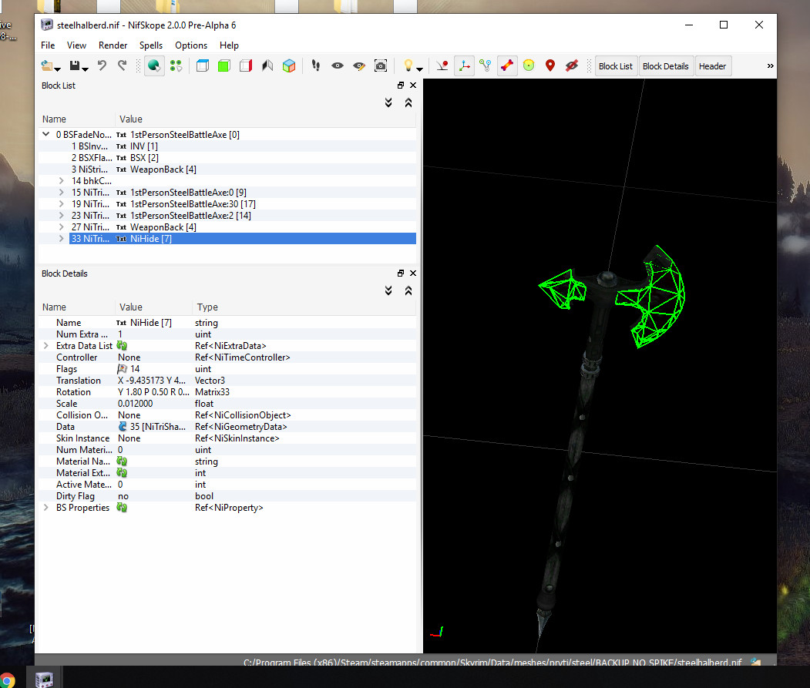Toggle Show Markers yellow circle icon

529,65
